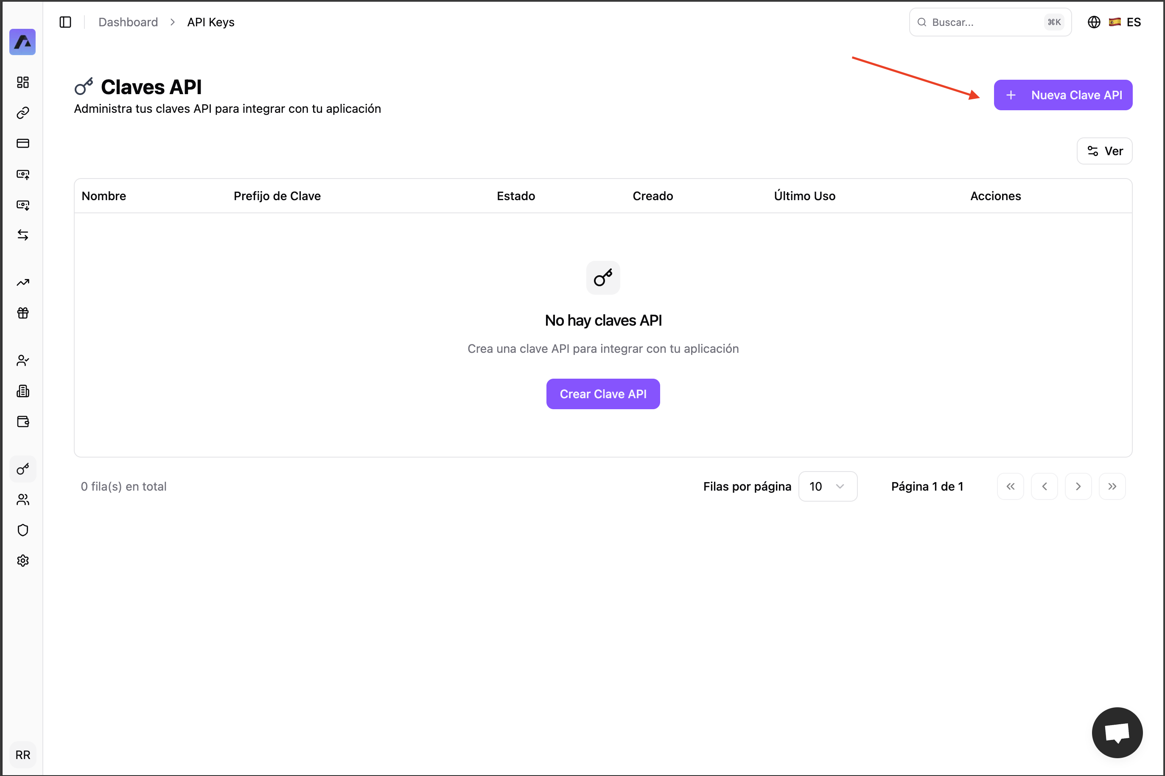Open the chat support bubble
This screenshot has width=1165, height=776.
point(1117,732)
